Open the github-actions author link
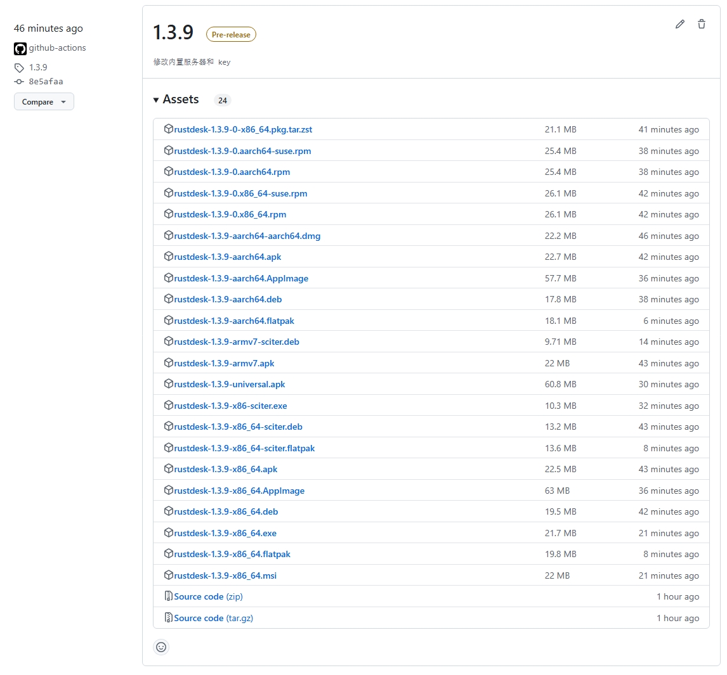 [x=58, y=48]
